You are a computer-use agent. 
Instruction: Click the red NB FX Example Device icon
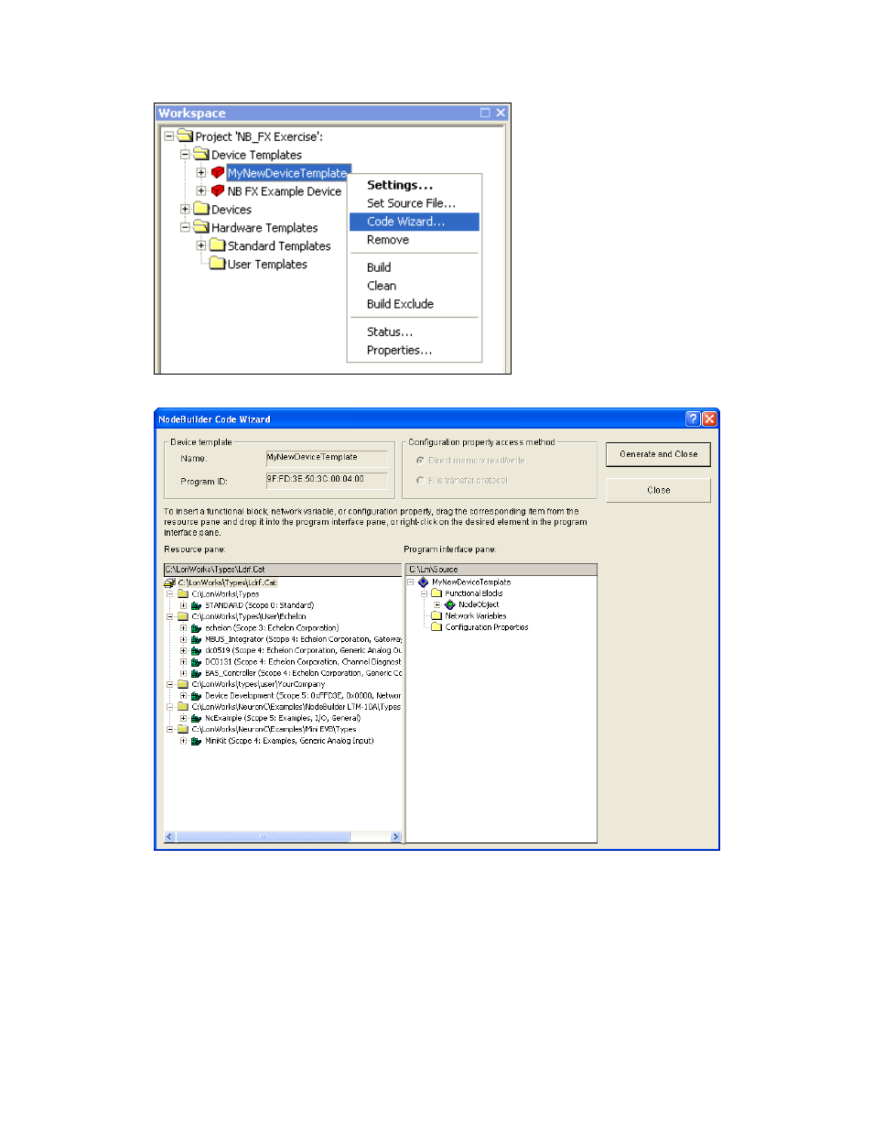218,190
